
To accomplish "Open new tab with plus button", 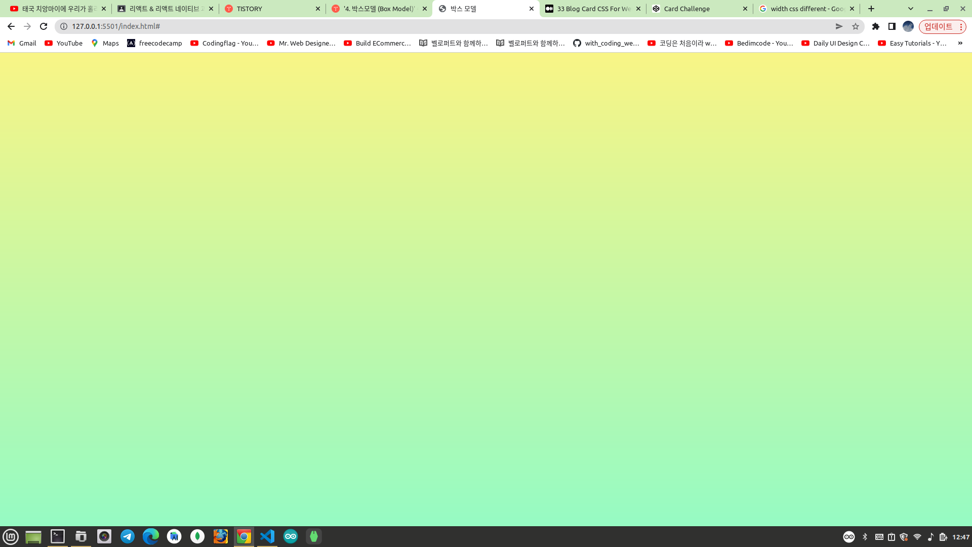I will point(871,9).
